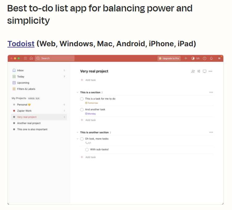Open the Todoist hyperlink in the heading
The image size is (232, 210).
tap(21, 44)
